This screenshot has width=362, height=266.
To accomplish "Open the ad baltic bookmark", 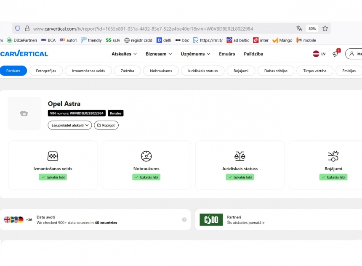I will [238, 40].
